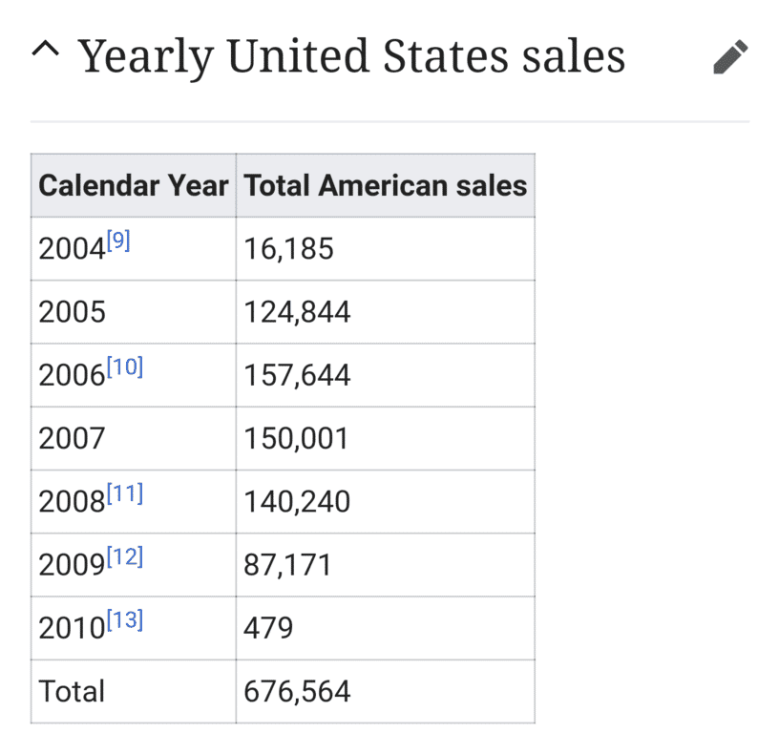Open citation 11 beside 2008
The image size is (779, 733).
[x=124, y=493]
